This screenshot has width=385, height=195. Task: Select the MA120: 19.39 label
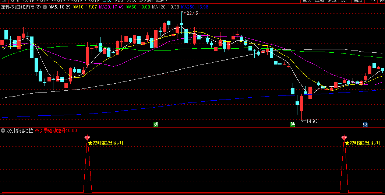[x=166, y=7]
